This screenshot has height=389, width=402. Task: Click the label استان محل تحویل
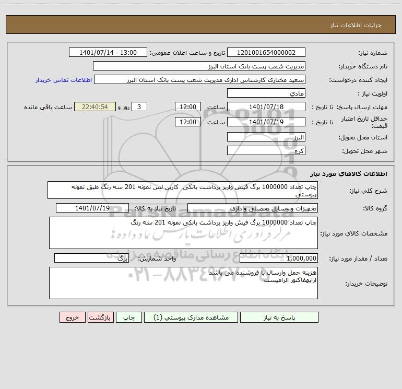pos(363,137)
